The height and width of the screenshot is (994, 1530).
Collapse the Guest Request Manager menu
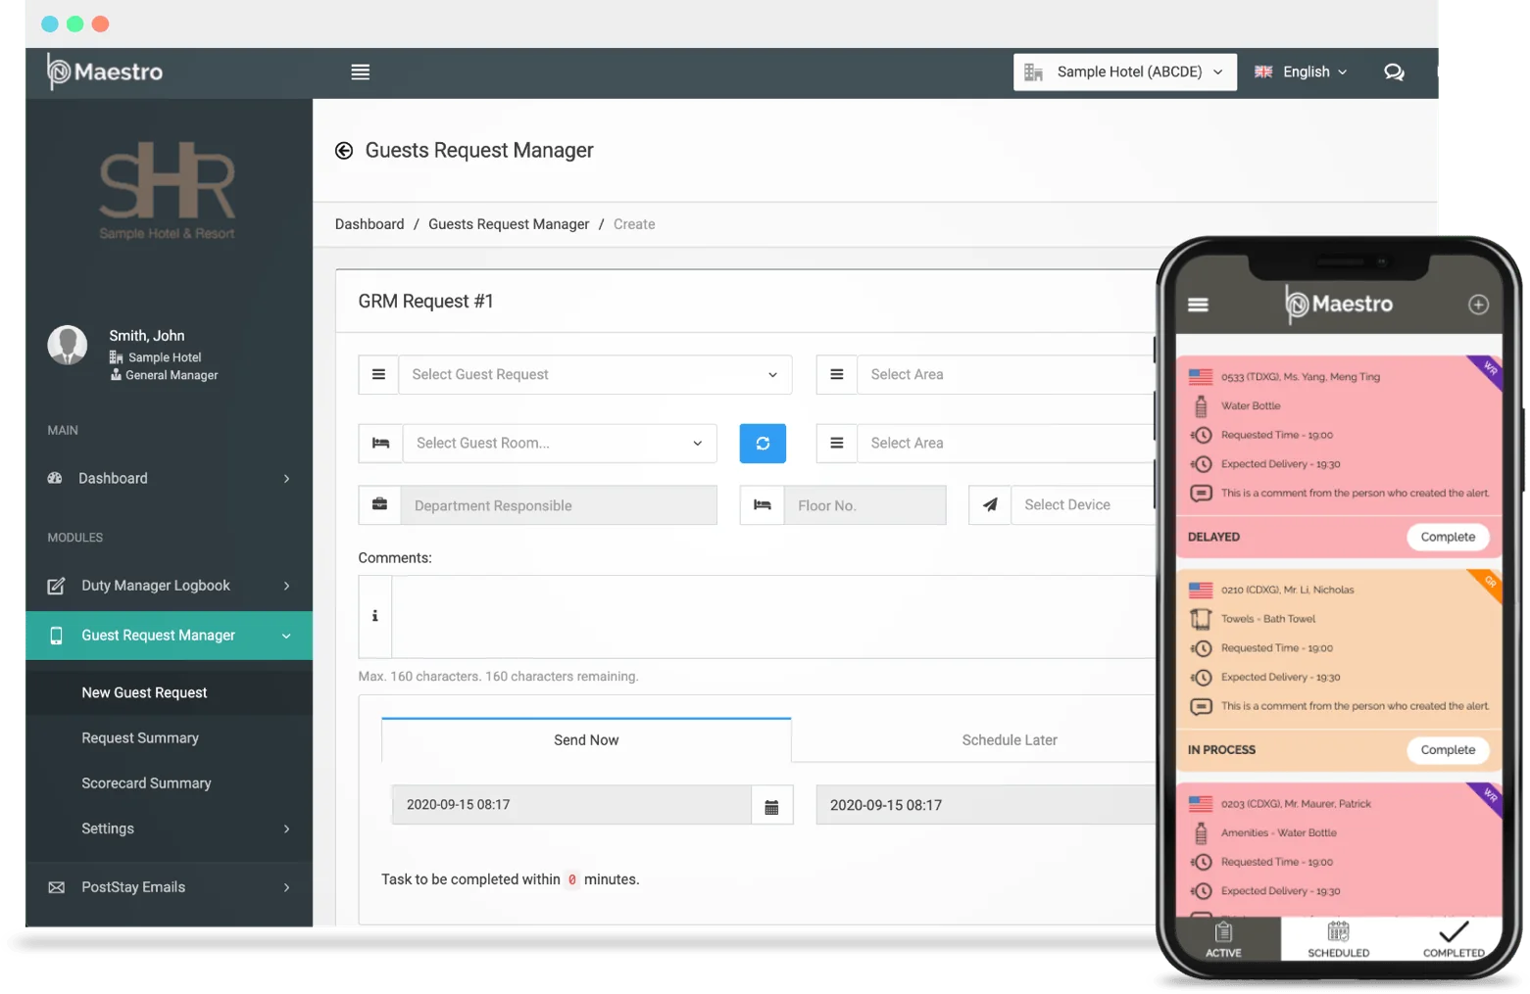(169, 636)
